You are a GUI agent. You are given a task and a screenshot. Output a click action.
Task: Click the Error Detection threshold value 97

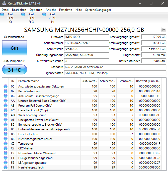(131, 134)
